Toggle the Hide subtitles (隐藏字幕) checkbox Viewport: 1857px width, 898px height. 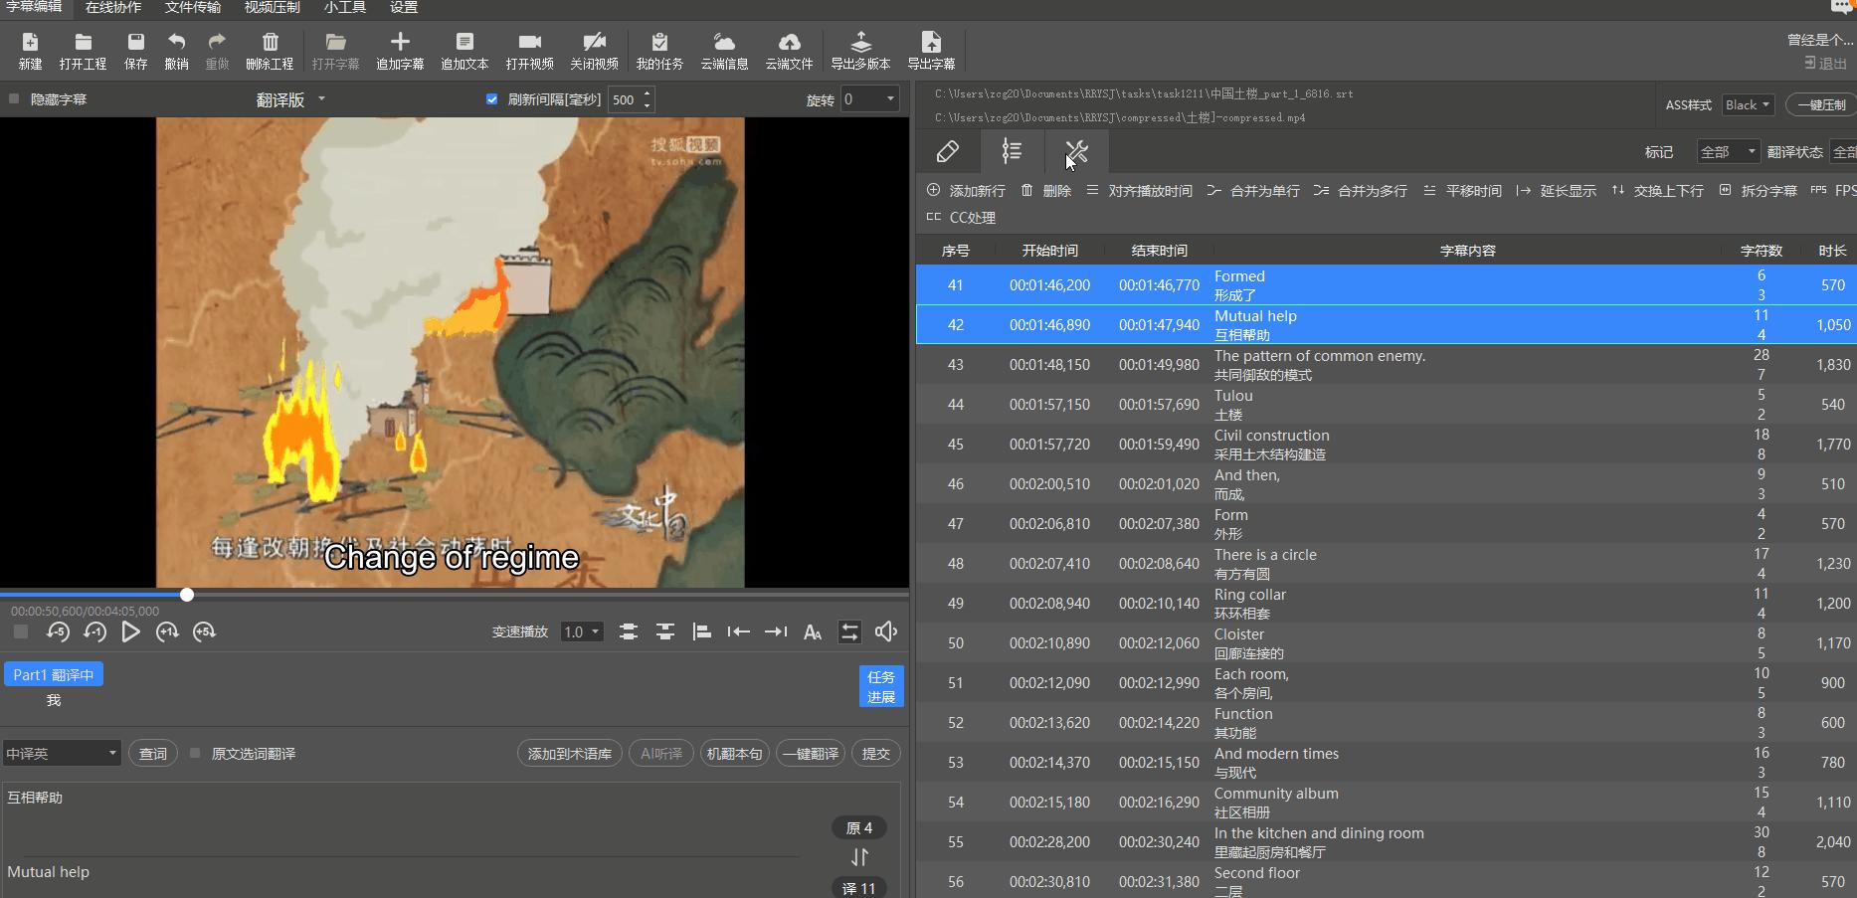(x=14, y=99)
